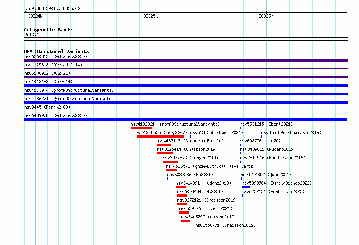359x245 pixels.
Task: Open nsv4173904 (gnomADStructuralVariants) label
Action: pos(69,90)
